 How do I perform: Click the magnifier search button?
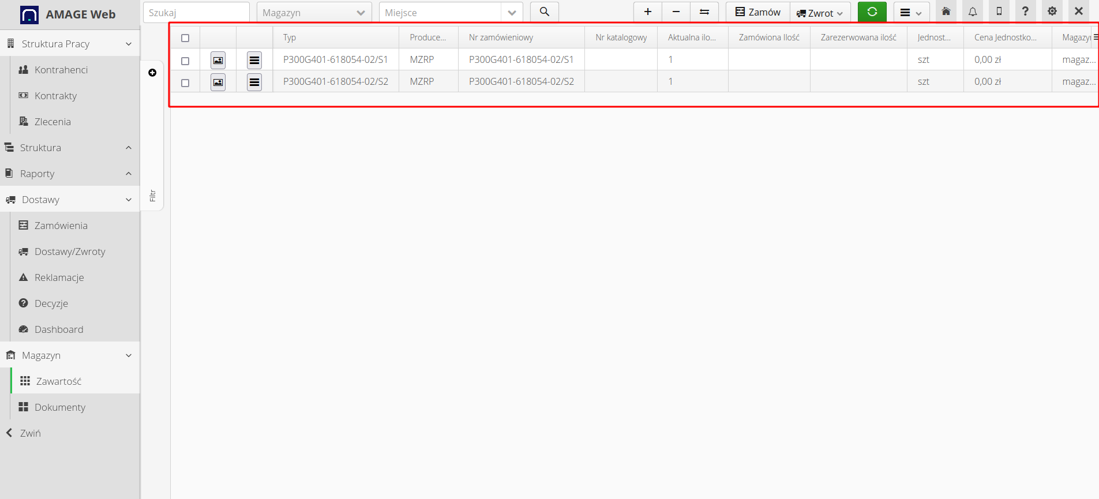point(544,12)
